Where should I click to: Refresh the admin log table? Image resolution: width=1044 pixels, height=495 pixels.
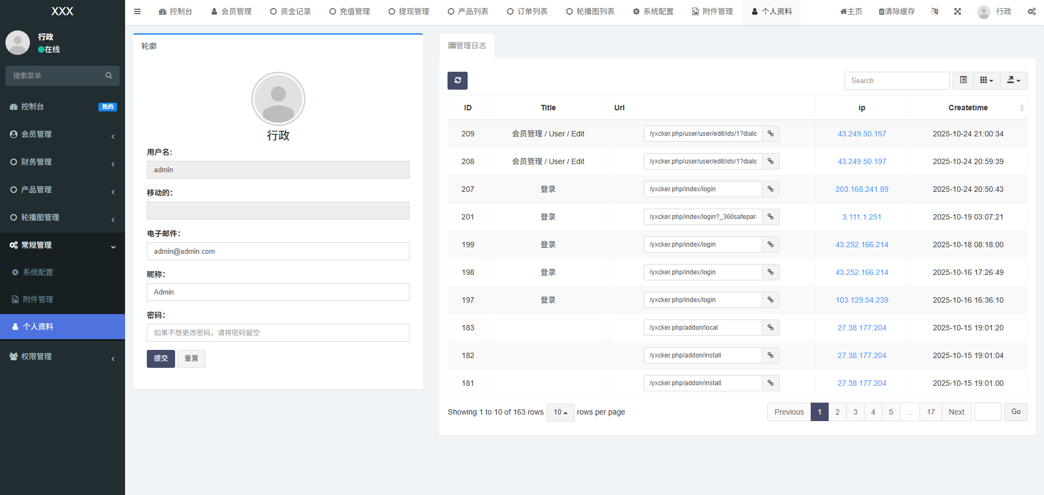457,80
